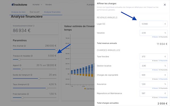Switch Assurance unit to Pourcents
This screenshot has height=106, width=170.
pos(163,88)
